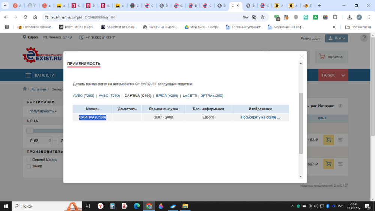Select the CAPTIVA (C100) model tab
Viewport: 375px width, 211px height.
coord(138,96)
